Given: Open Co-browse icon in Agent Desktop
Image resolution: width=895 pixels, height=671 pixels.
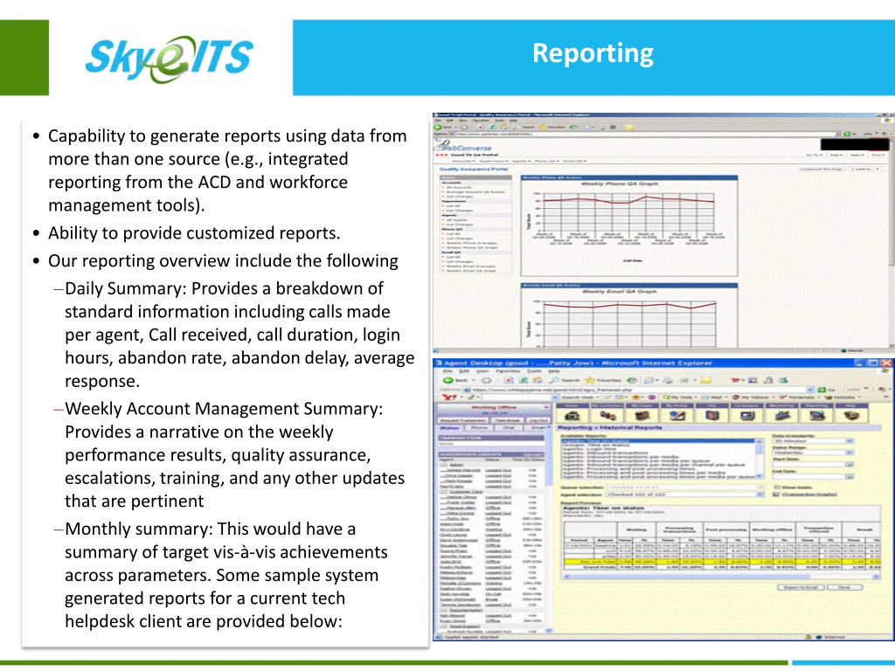Looking at the screenshot, I should coord(747,415).
